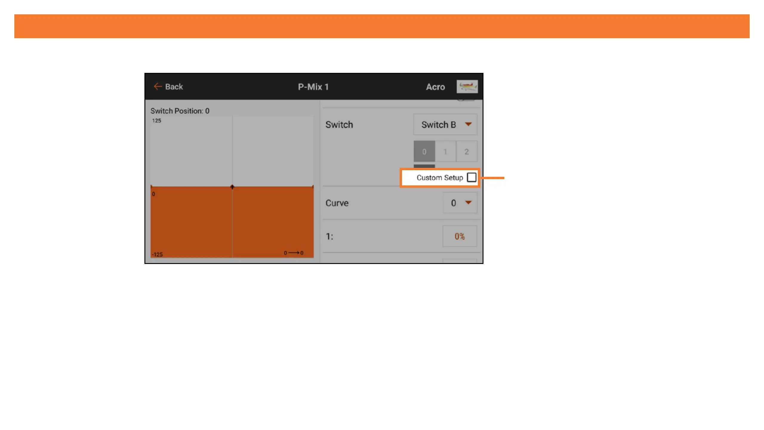Click the Custom Setup text label
Viewport: 764px width, 430px height.
coord(439,178)
